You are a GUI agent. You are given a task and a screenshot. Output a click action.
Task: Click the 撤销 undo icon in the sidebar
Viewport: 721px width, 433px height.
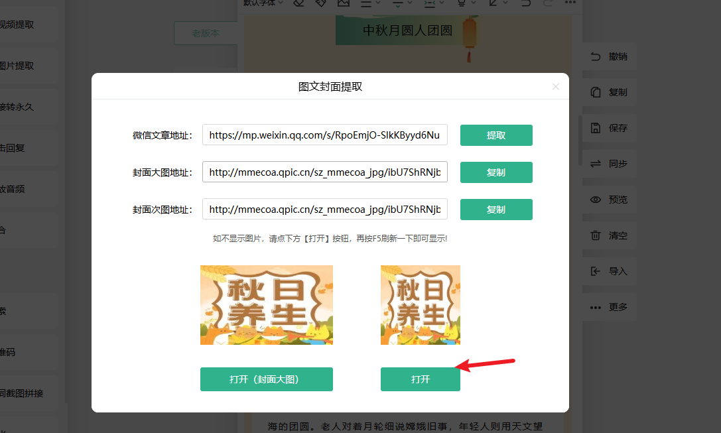pos(596,56)
